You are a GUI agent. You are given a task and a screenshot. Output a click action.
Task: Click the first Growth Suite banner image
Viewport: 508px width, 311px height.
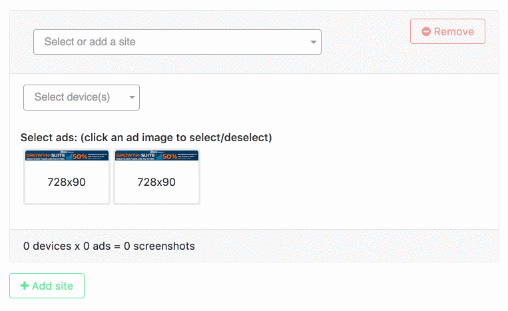(x=67, y=156)
